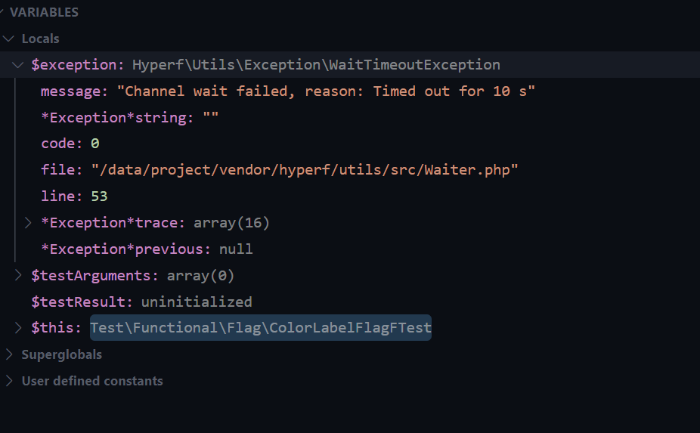The width and height of the screenshot is (700, 433).
Task: Click the User defined constants label
Action: [92, 381]
